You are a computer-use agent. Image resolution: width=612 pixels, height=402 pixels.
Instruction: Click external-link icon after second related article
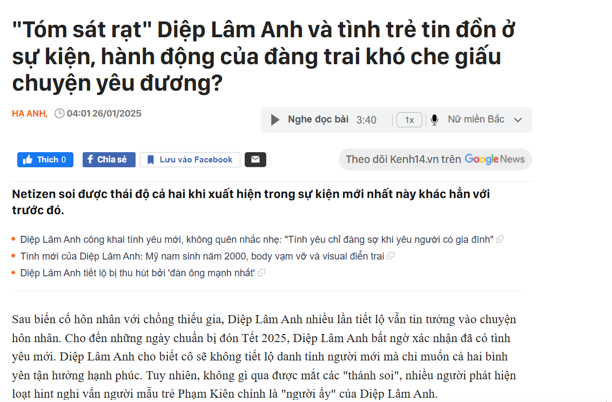click(x=391, y=256)
